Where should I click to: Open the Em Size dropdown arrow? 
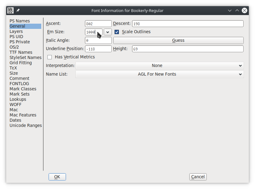coord(108,32)
